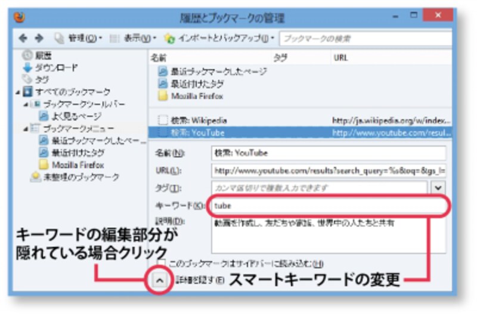Viewport: 477px width, 316px height.
Task: Click the 説明 (Description) text area
Action: click(x=329, y=236)
